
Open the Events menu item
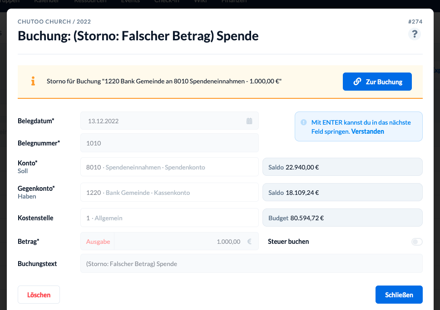130,1
